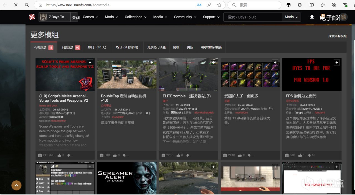Click plus icon on FPS Dyes card
Viewport: 355px width, 195px height.
pyautogui.click(x=336, y=63)
